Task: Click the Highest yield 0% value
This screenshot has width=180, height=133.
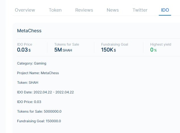Action: pos(153,50)
